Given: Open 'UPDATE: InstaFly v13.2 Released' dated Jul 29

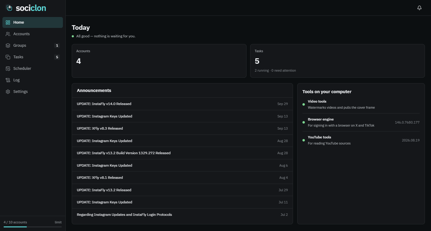Looking at the screenshot, I should coord(182,190).
